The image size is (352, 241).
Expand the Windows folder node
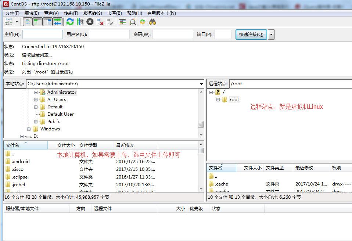(x=29, y=129)
